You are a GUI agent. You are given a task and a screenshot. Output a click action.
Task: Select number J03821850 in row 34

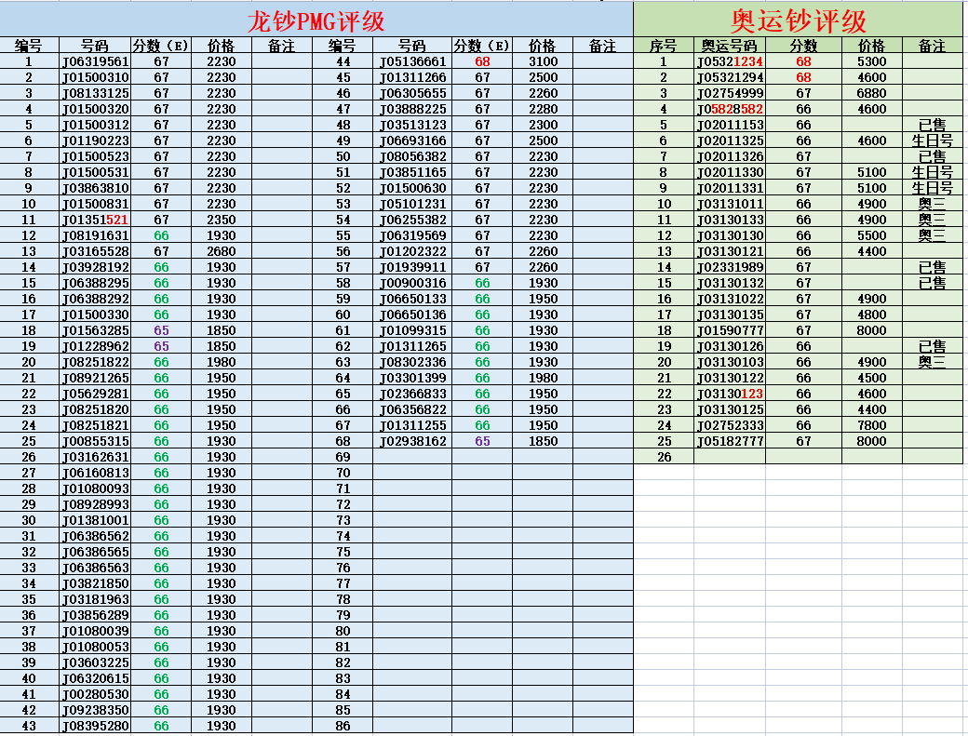click(95, 583)
